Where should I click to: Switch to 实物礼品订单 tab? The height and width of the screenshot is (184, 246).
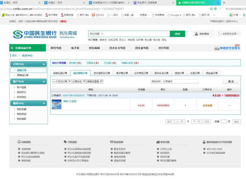(60, 73)
